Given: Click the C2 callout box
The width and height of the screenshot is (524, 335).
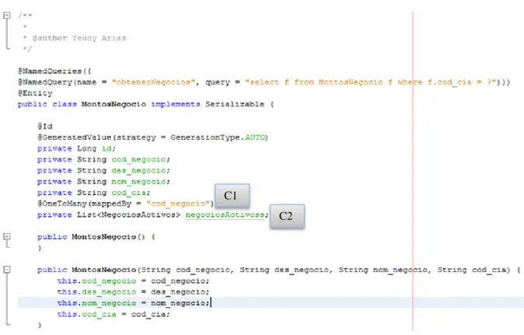Looking at the screenshot, I should click(287, 216).
